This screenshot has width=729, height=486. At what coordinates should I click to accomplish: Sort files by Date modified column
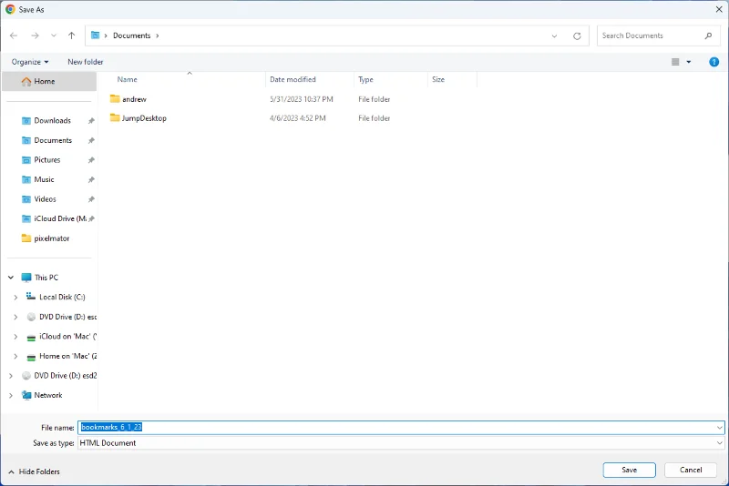pyautogui.click(x=293, y=80)
